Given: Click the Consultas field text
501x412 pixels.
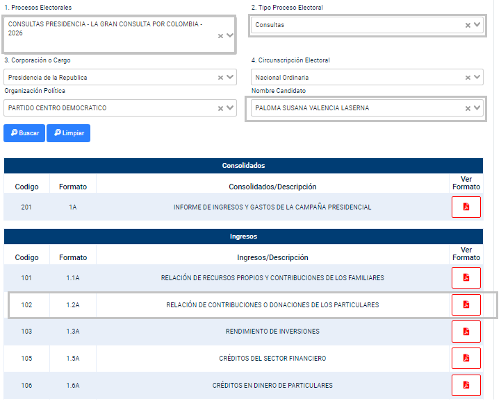Looking at the screenshot, I should pos(270,25).
